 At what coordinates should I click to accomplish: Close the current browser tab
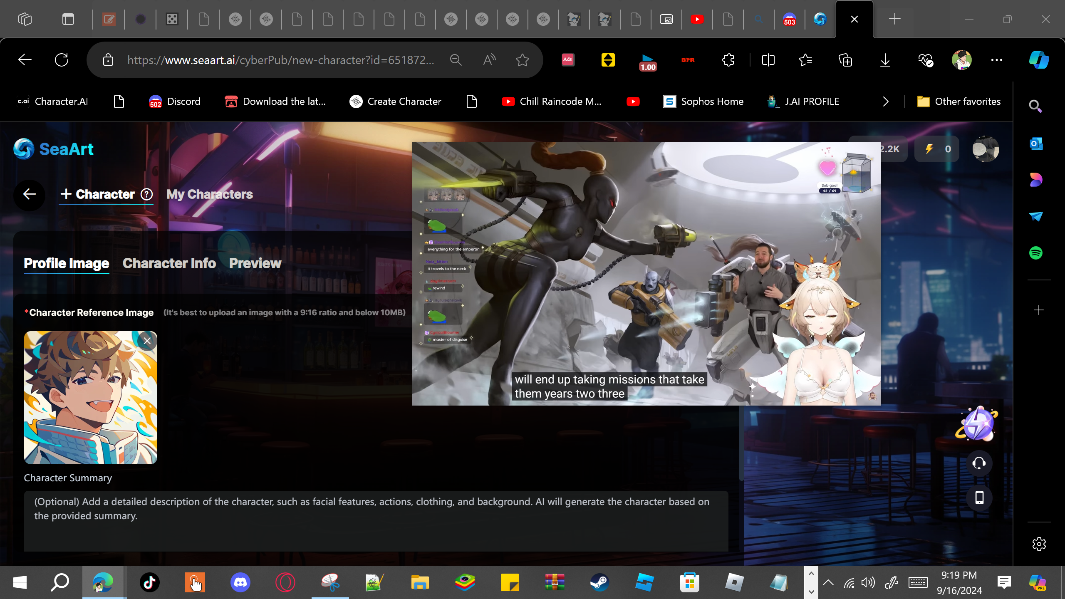(x=854, y=19)
